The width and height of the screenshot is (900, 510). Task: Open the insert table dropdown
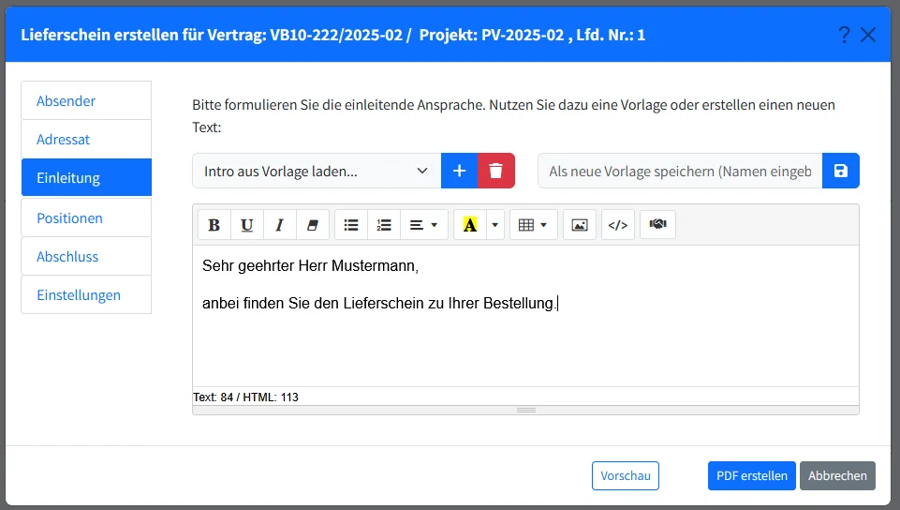coord(533,225)
